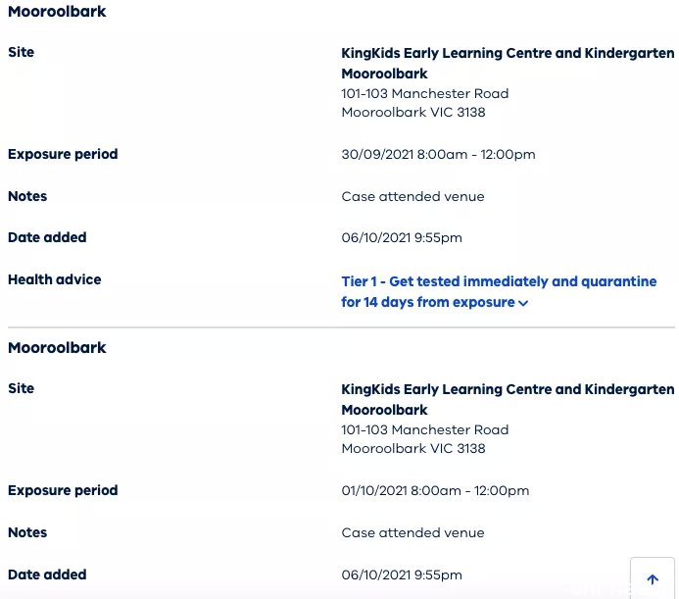Screen dimensions: 679x599
Task: Click 'Case attended venue' in the 30/09/2021 entry
Action: pyautogui.click(x=412, y=197)
